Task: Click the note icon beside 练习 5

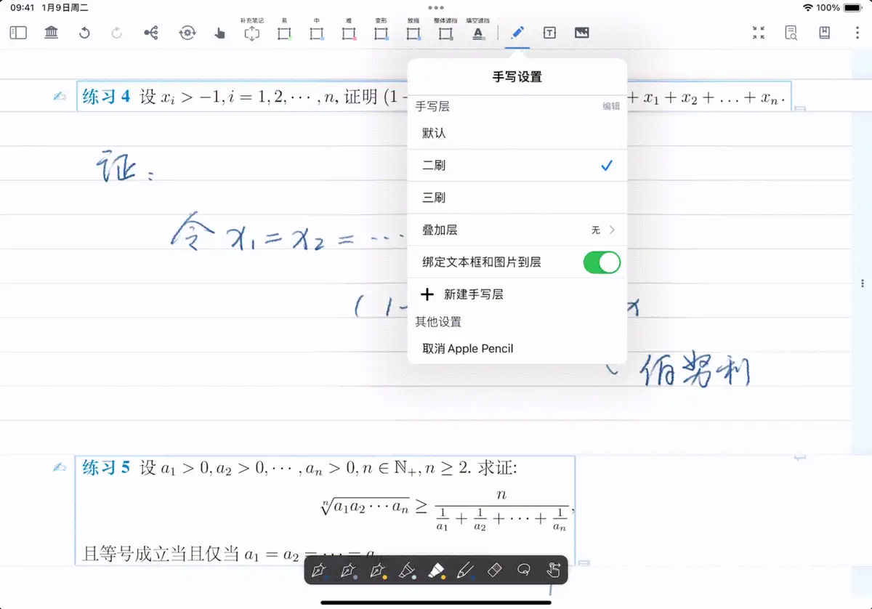Action: point(60,467)
